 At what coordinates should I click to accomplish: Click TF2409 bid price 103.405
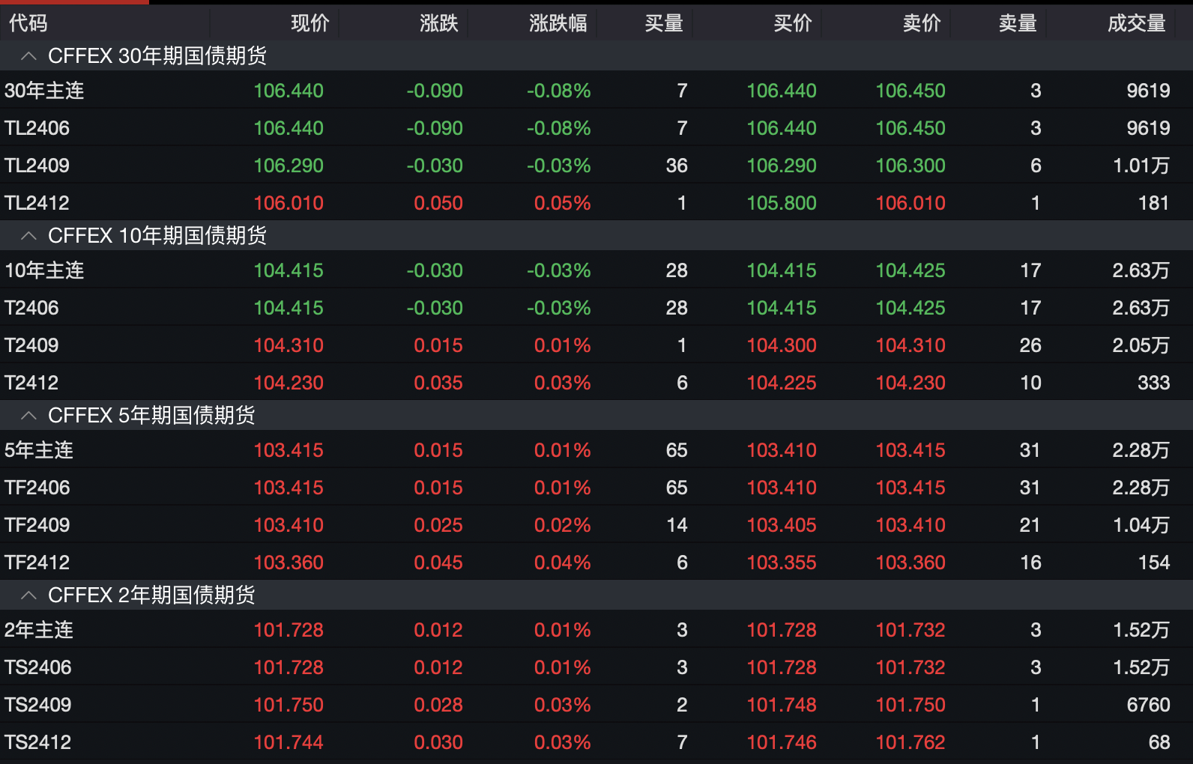tap(782, 525)
